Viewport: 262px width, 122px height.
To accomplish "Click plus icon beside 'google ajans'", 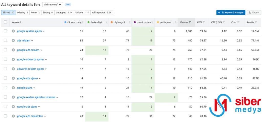I will pyautogui.click(x=13, y=88).
